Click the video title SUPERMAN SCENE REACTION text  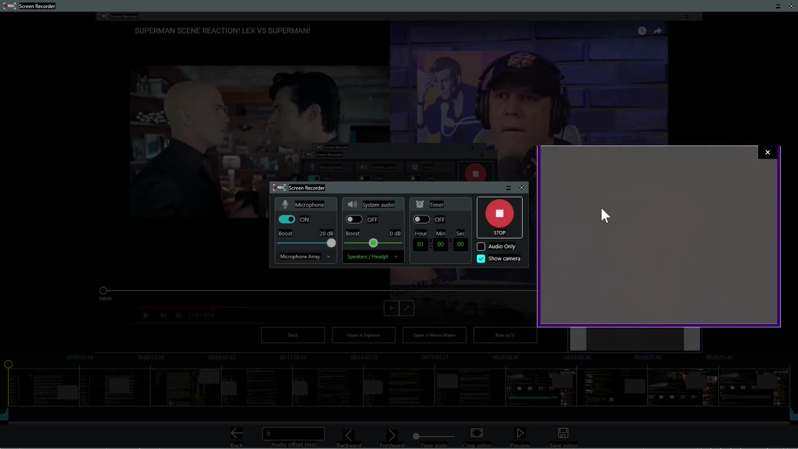[222, 31]
